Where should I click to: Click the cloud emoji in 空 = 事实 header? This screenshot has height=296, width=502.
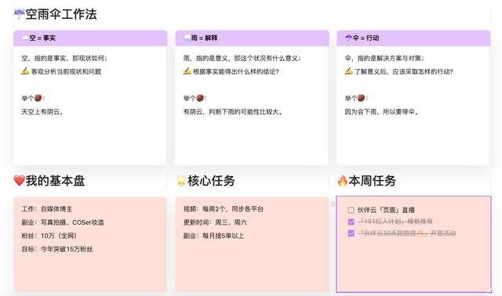pos(25,38)
